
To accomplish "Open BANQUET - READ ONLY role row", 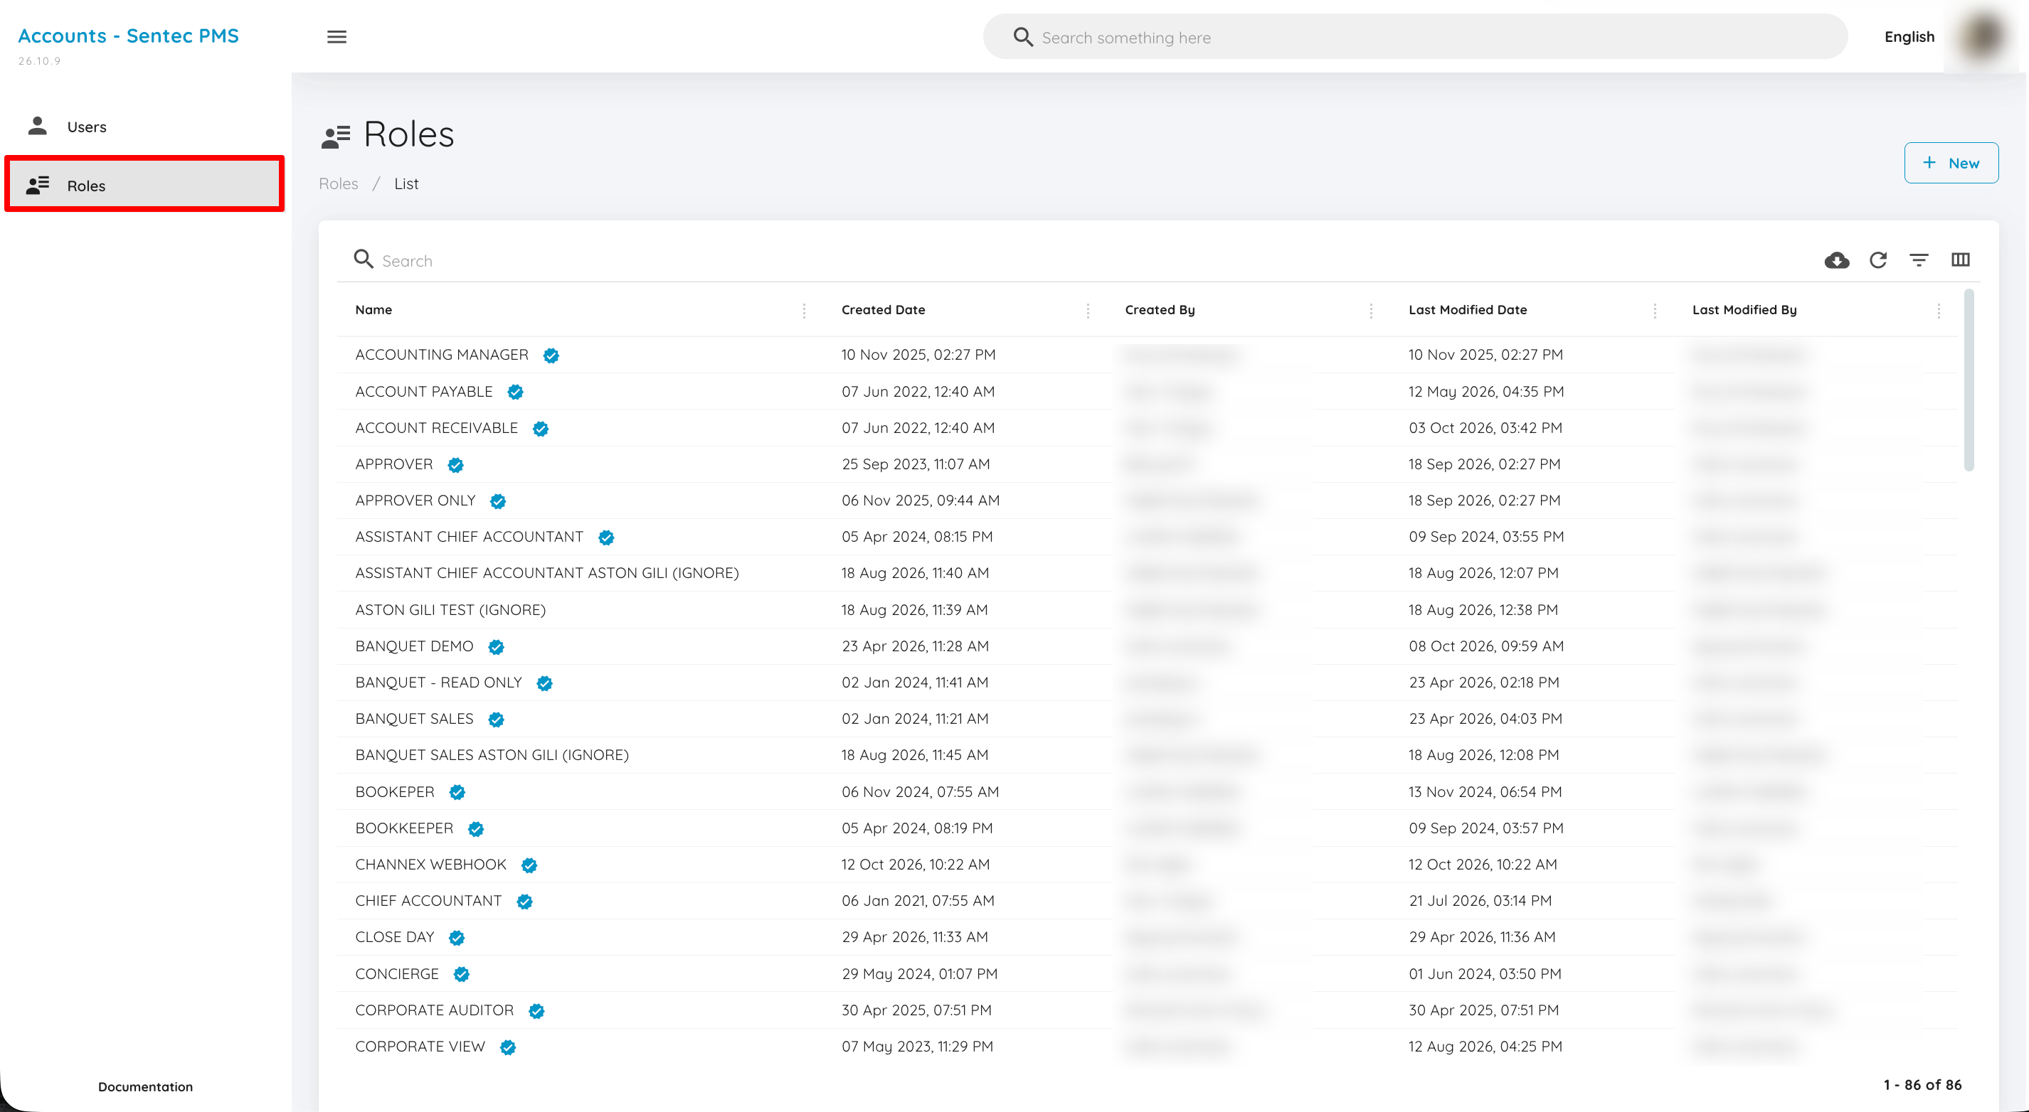I will click(1147, 683).
